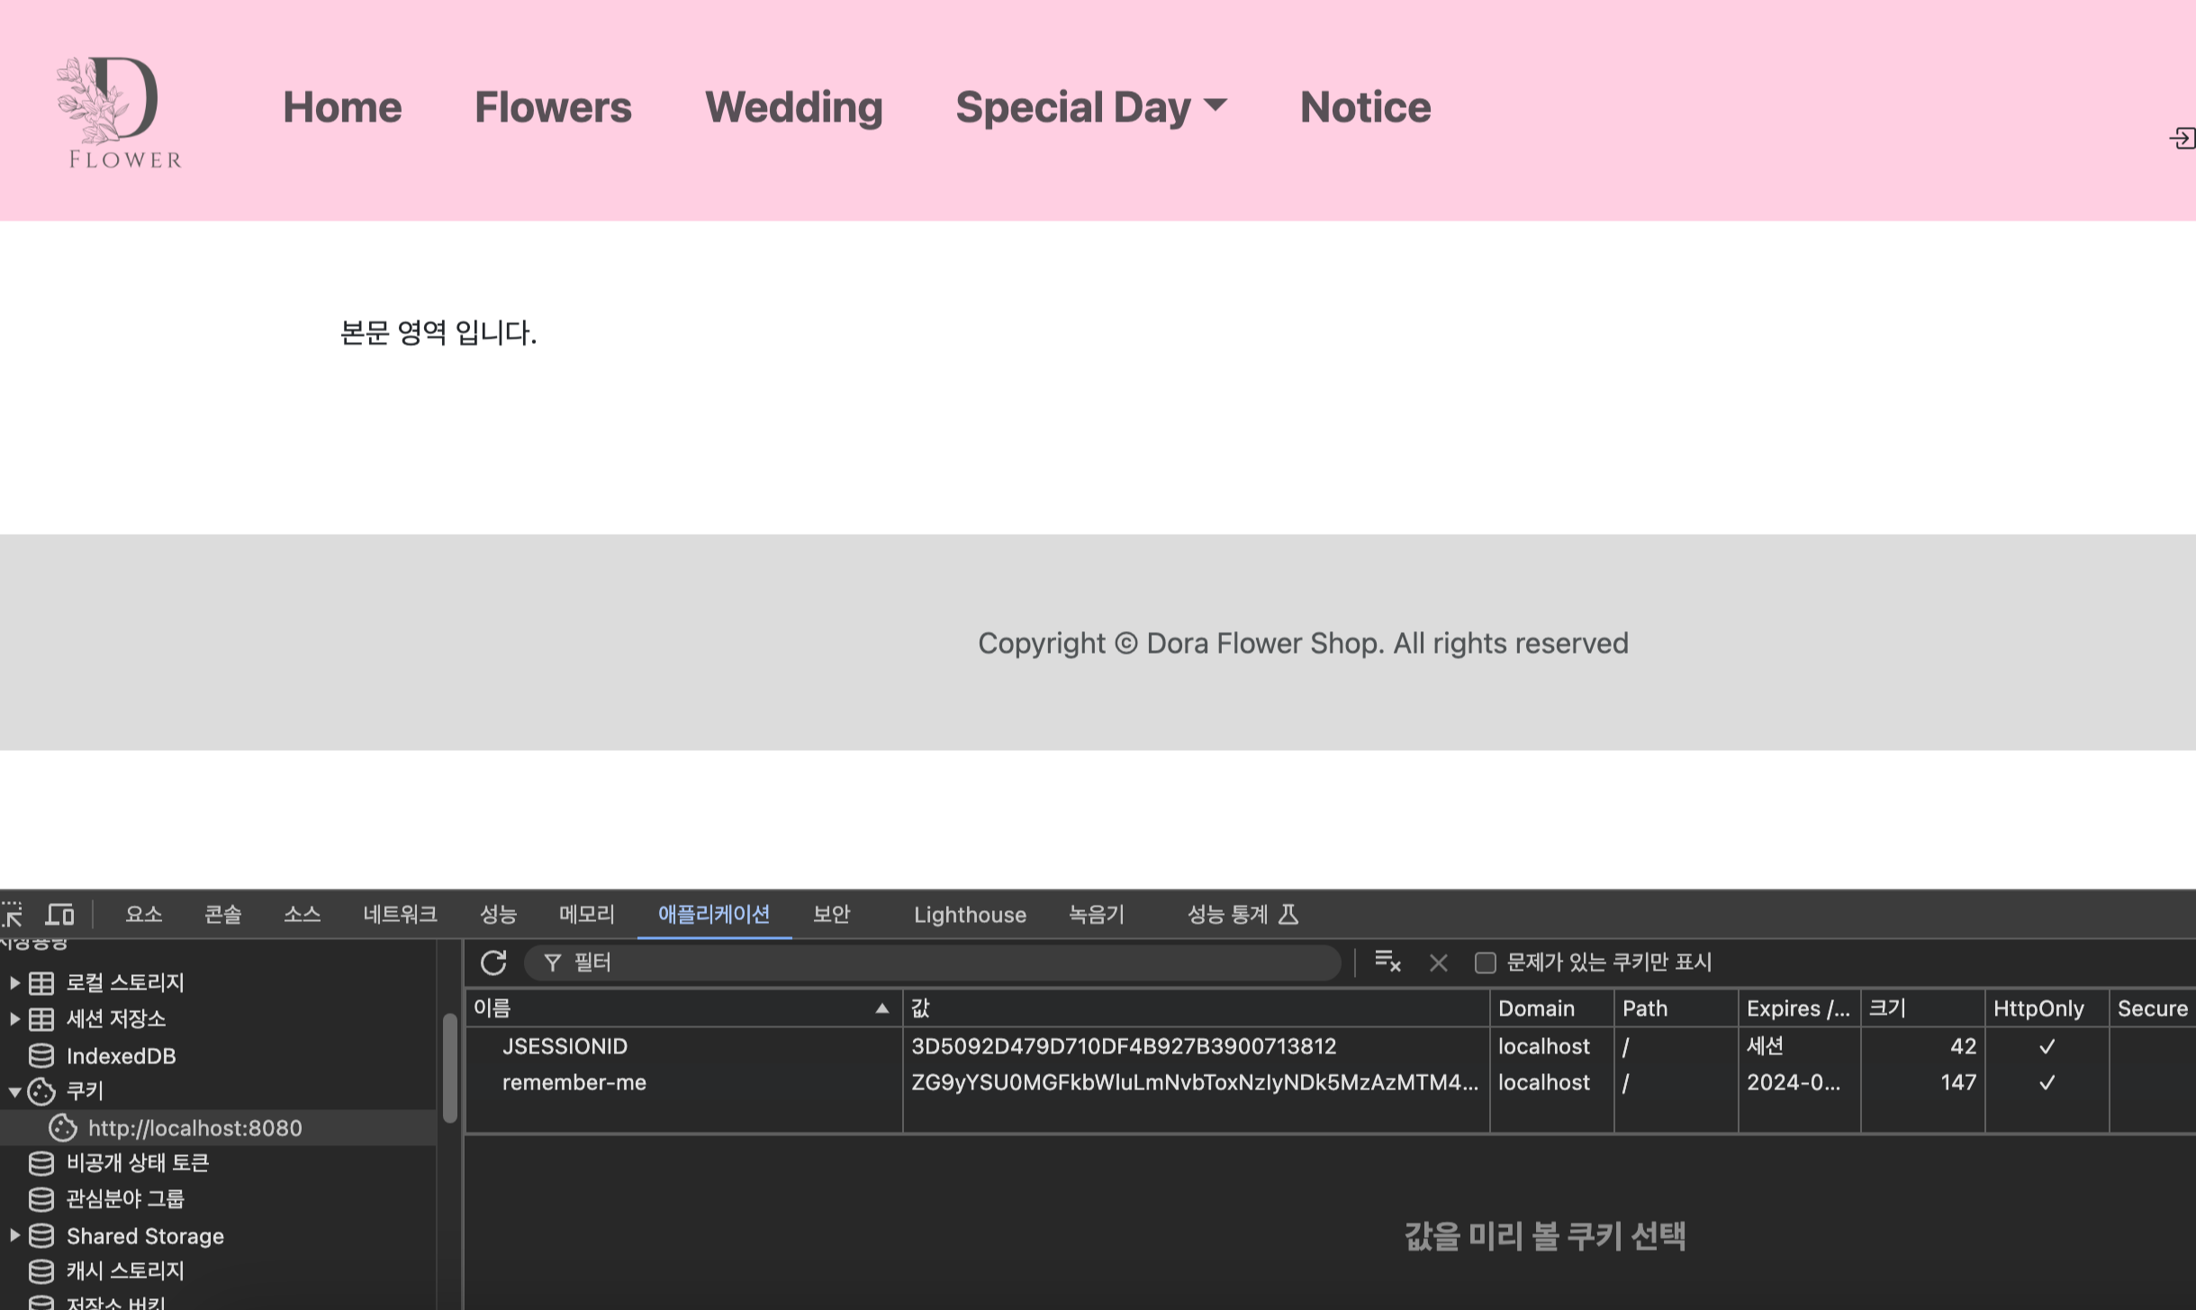Expand the 로컬 스토리지 tree item
Image resolution: width=2196 pixels, height=1310 pixels.
click(14, 982)
